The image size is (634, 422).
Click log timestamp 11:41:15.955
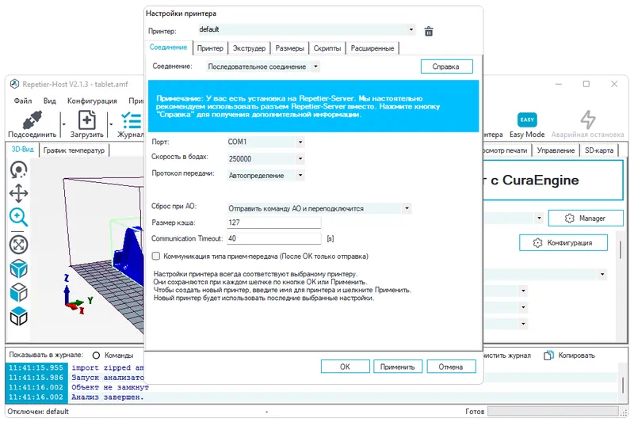pyautogui.click(x=36, y=368)
